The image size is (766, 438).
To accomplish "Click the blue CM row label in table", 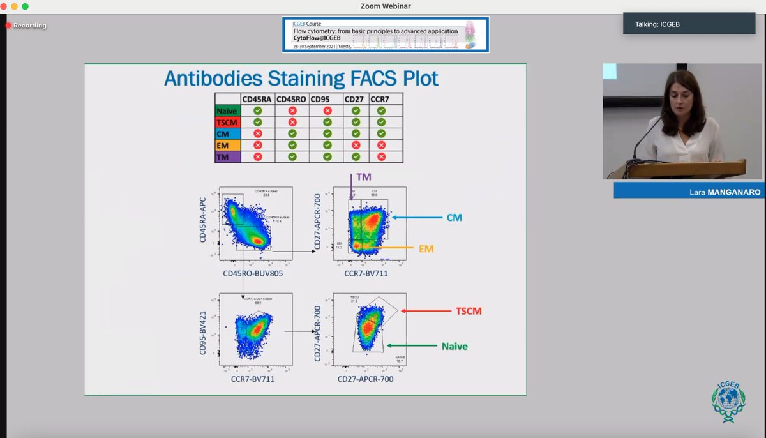I will (x=228, y=133).
